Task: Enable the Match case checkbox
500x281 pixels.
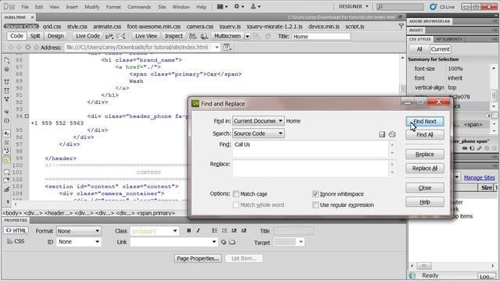Action: (236, 194)
